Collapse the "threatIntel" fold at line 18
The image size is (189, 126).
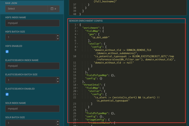coord(77,85)
